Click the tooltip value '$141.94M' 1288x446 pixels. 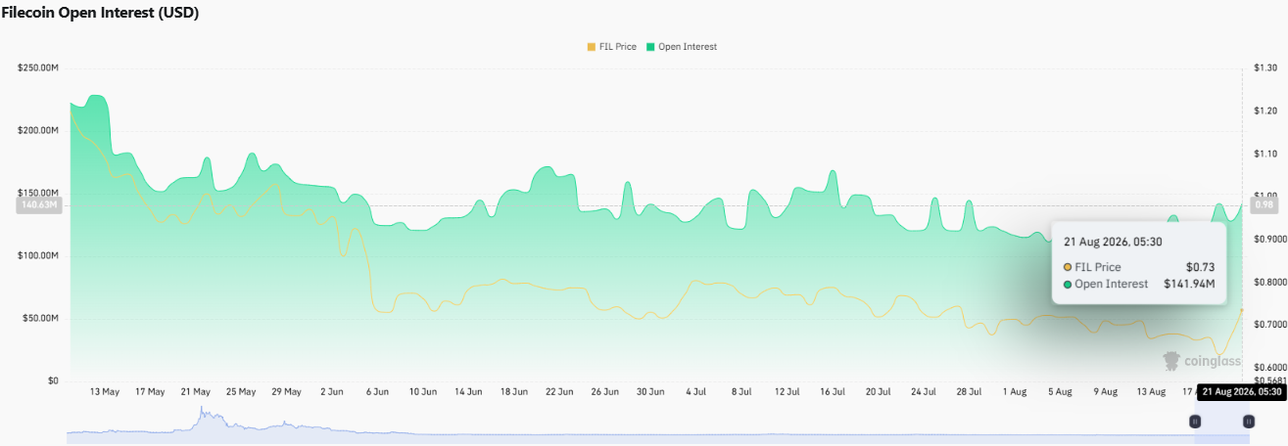1189,285
